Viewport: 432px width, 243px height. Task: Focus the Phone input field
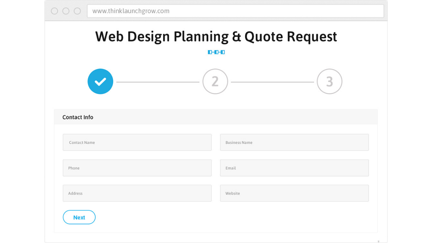coord(137,168)
